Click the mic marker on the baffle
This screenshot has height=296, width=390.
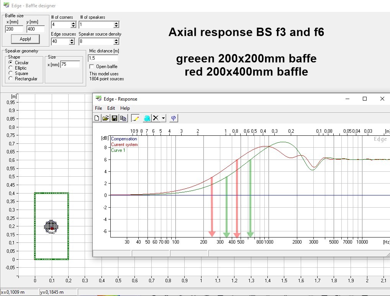tap(52, 229)
